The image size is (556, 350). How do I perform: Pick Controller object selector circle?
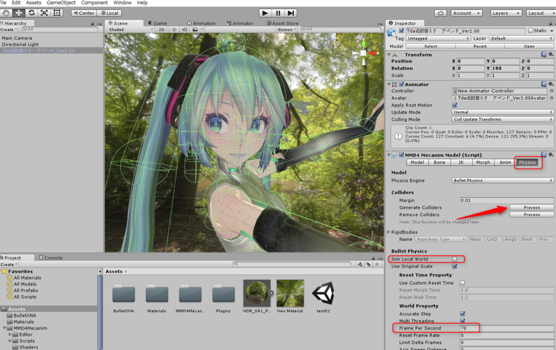pos(552,91)
